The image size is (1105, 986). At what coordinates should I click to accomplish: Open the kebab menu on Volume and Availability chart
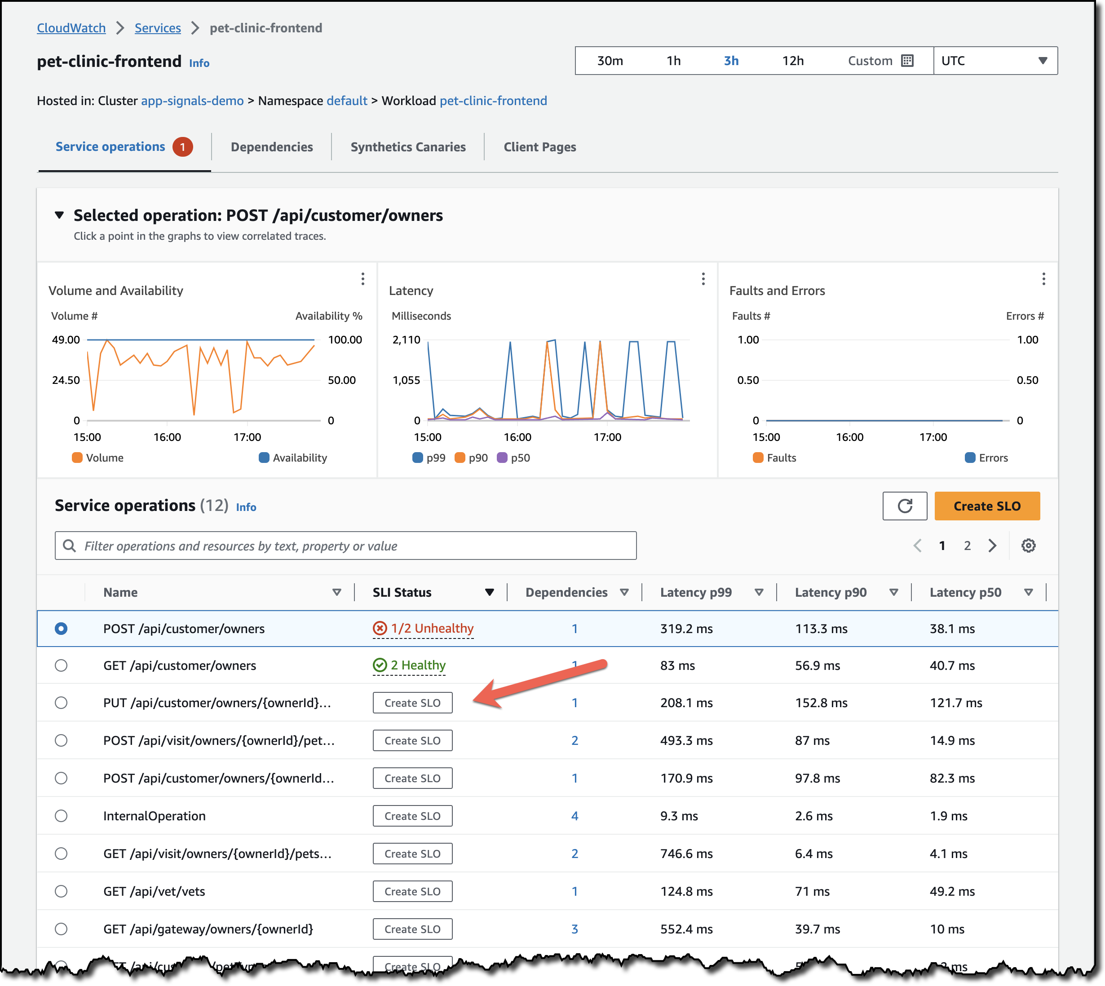click(x=363, y=279)
